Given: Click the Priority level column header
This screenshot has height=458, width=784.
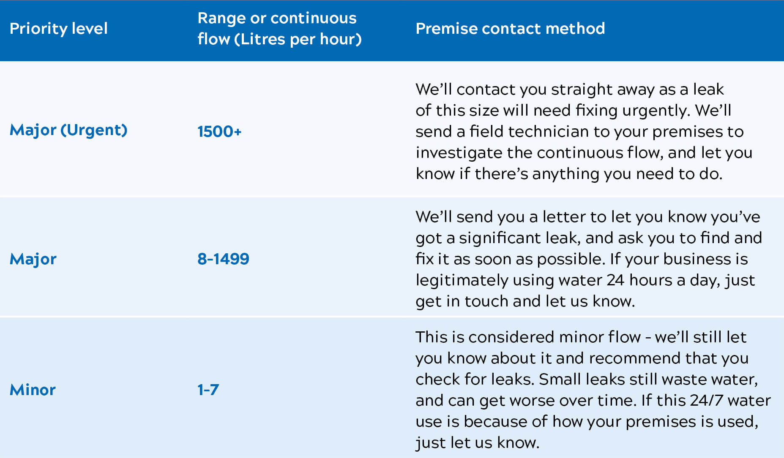Looking at the screenshot, I should 58,29.
